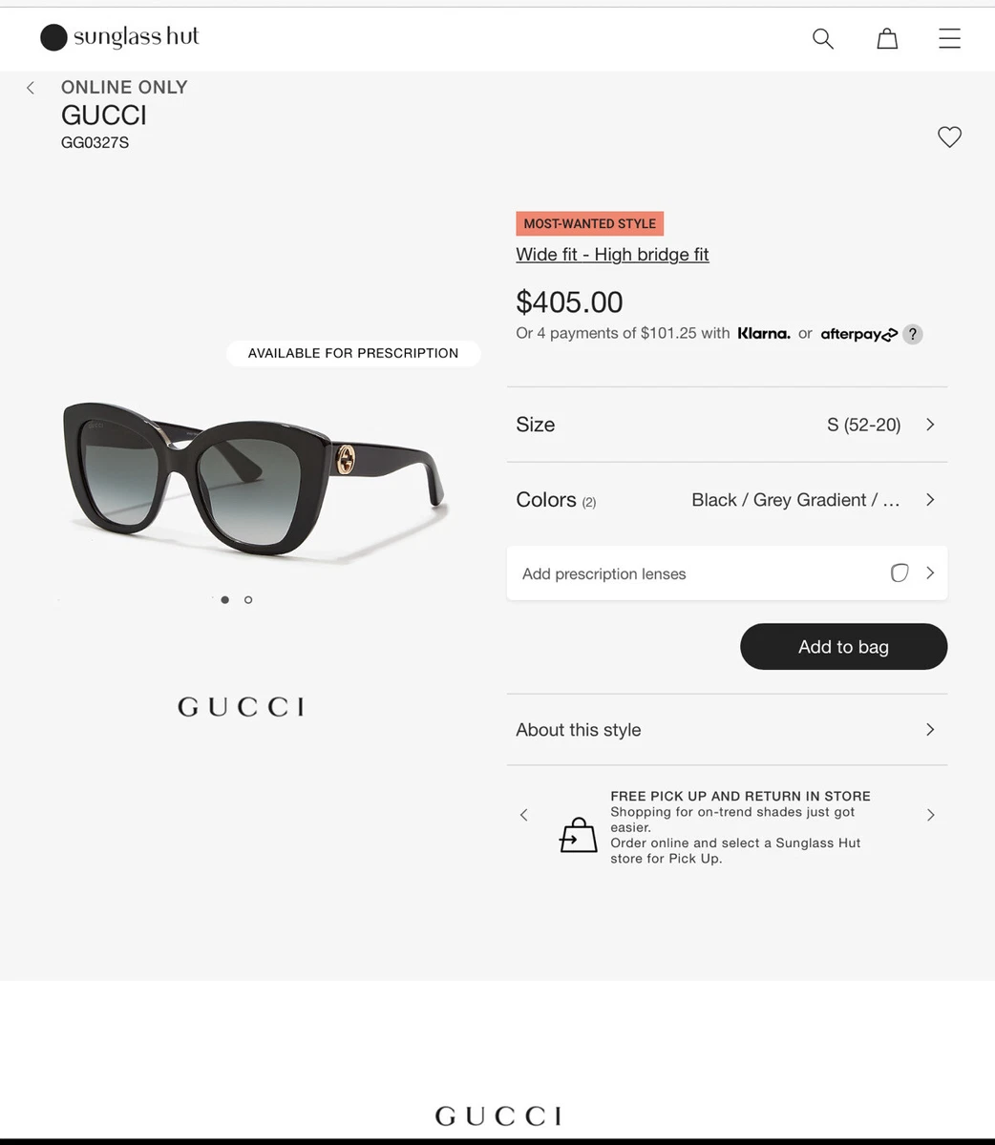
Task: Expand the Colors Black / Grey Gradient option
Action: coord(727,500)
